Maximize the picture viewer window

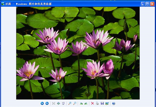tap(148, 4)
